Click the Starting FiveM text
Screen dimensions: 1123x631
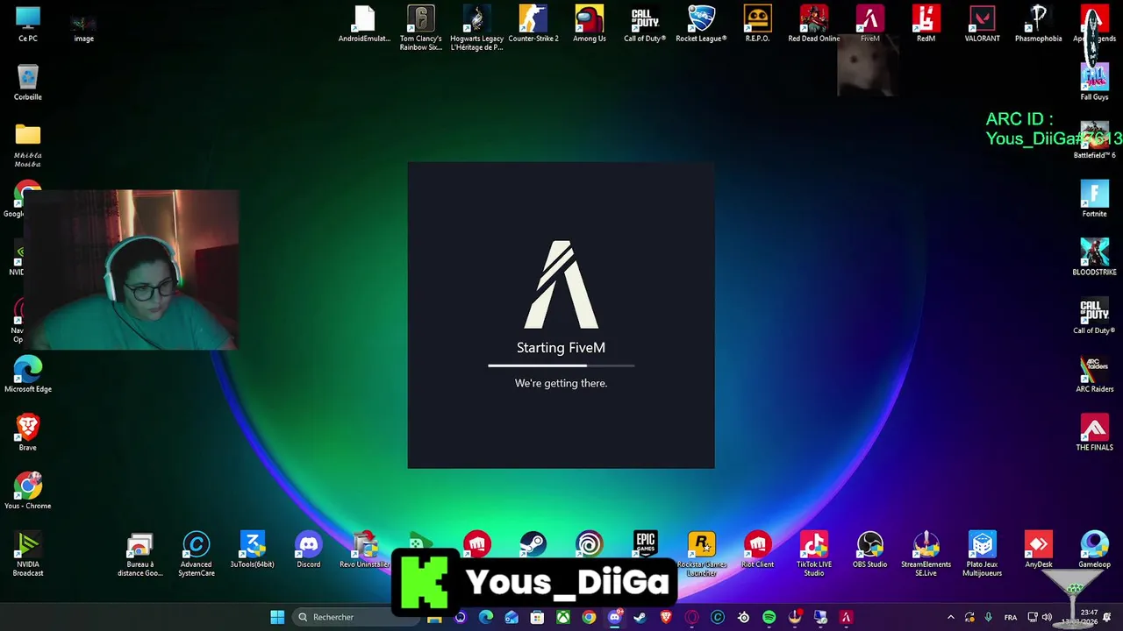pyautogui.click(x=561, y=348)
